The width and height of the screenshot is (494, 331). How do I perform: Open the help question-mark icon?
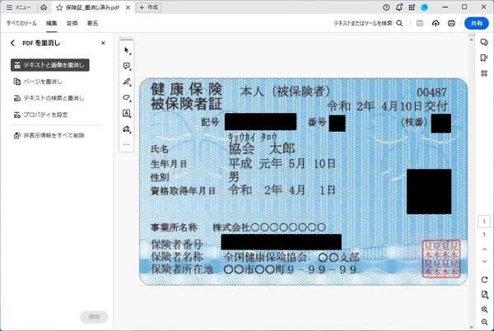point(386,7)
